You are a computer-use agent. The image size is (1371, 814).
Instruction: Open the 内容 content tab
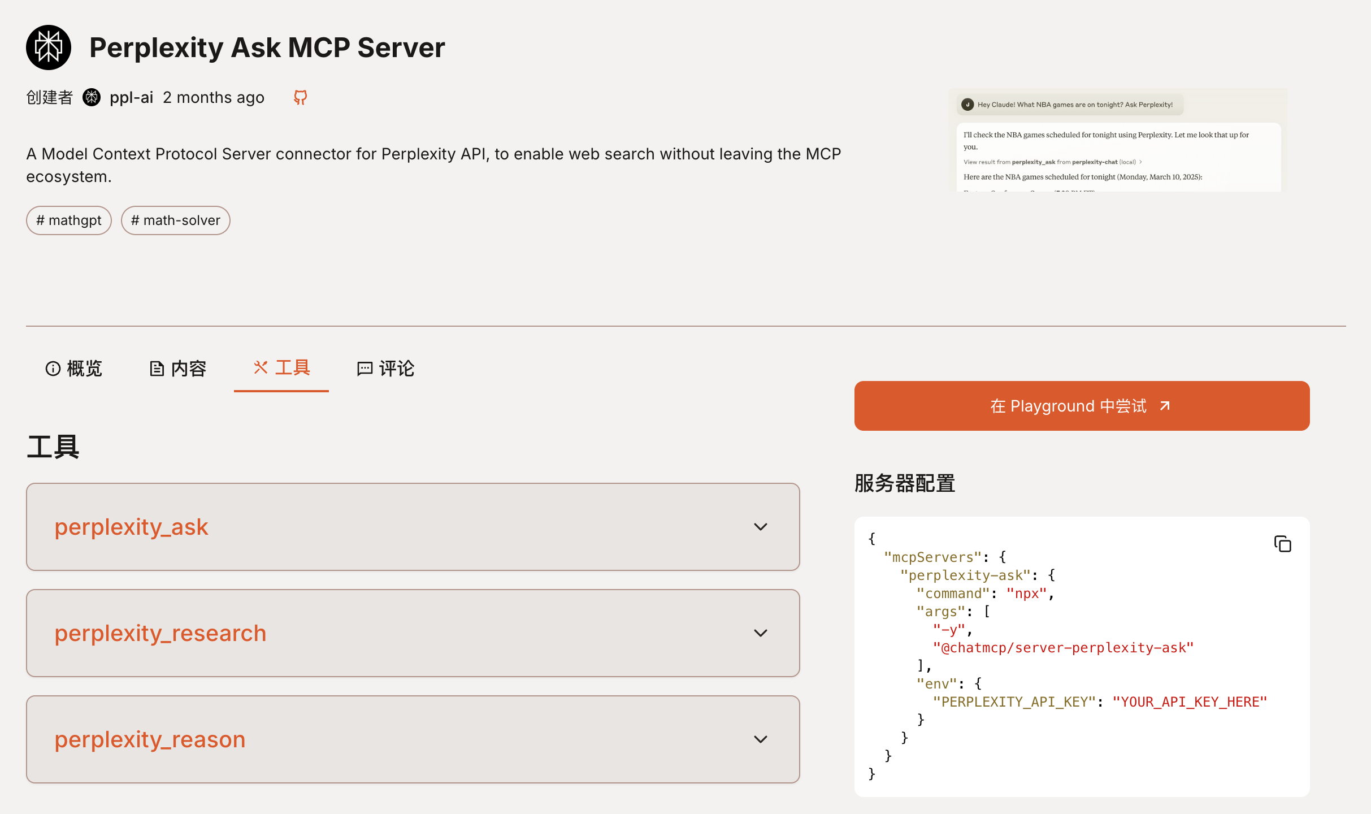point(188,369)
